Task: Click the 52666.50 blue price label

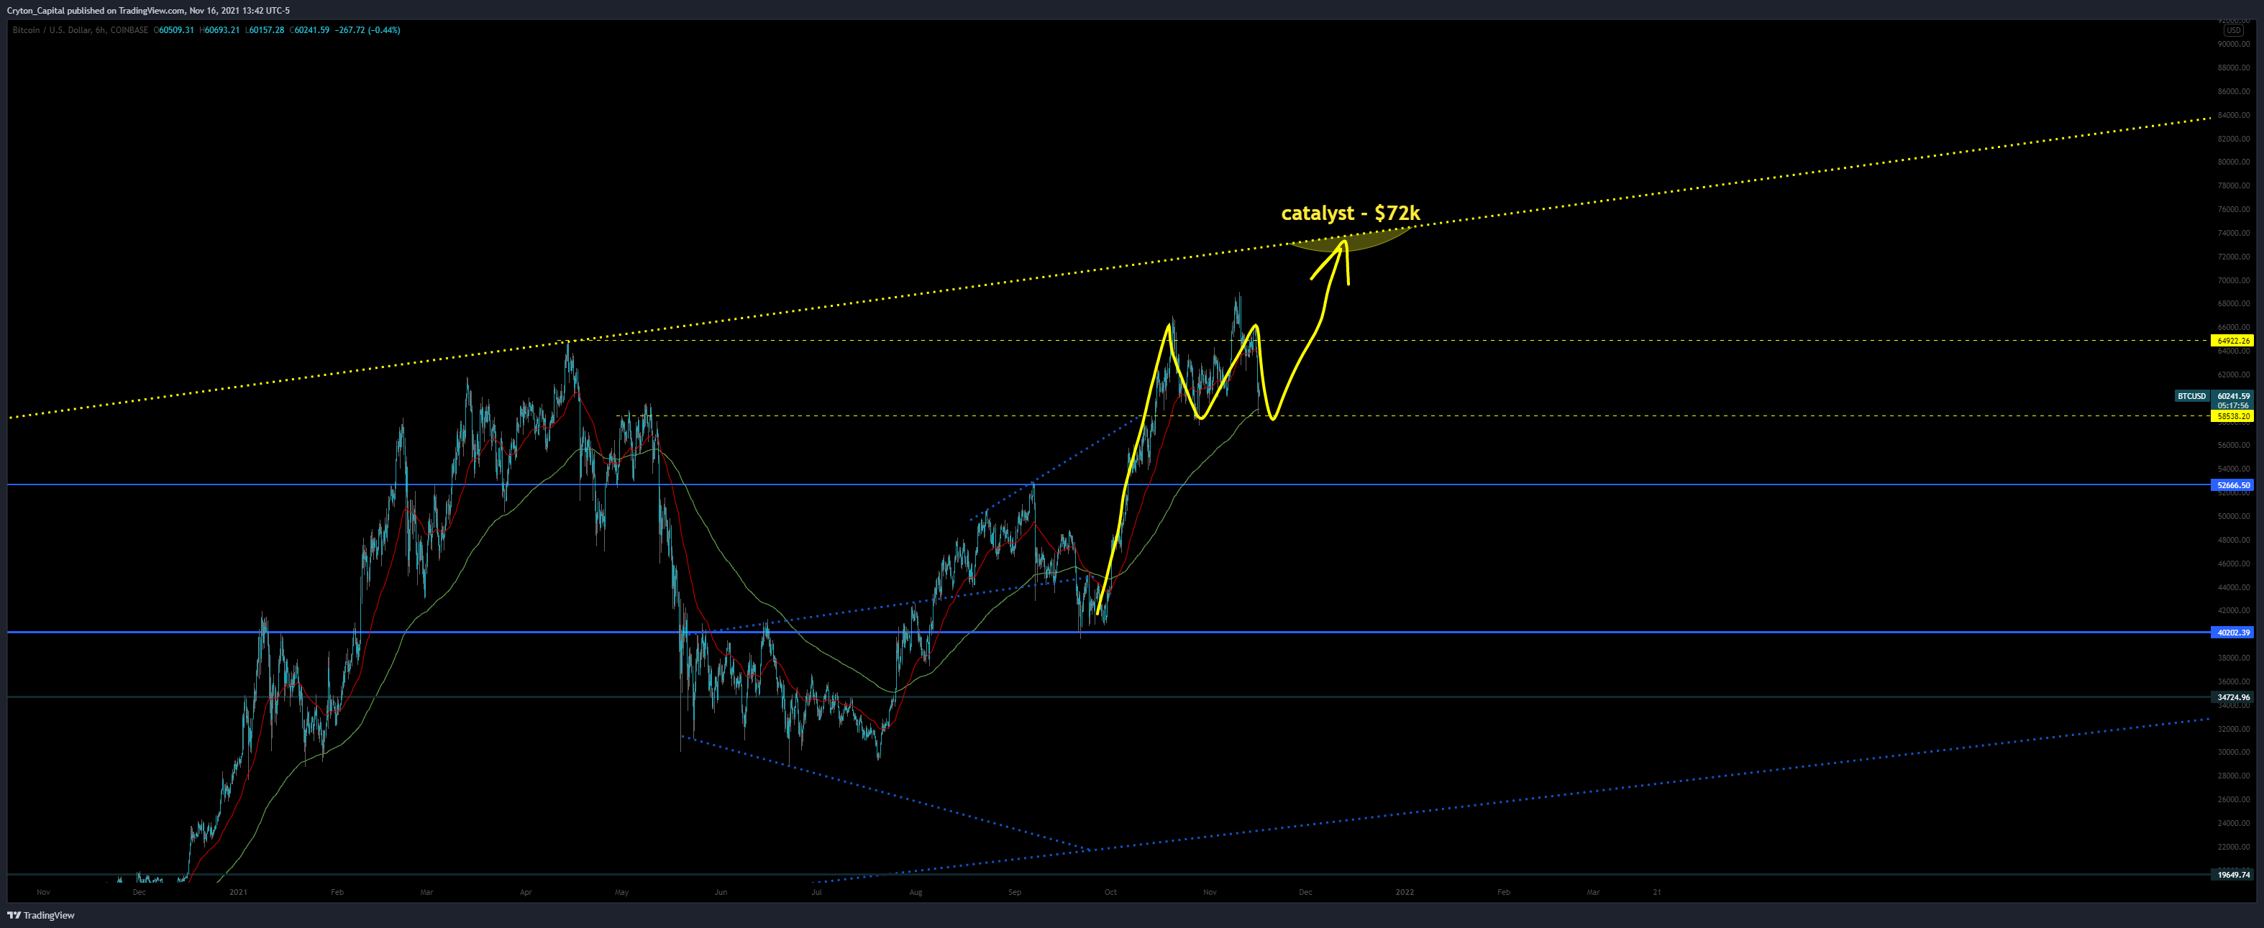Action: (2232, 485)
